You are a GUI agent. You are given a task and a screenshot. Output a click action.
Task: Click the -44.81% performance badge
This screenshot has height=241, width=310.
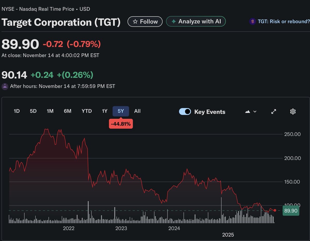click(x=121, y=124)
